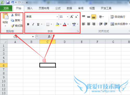Increase font size with large A icon
The width and height of the screenshot is (130, 95).
point(72,16)
